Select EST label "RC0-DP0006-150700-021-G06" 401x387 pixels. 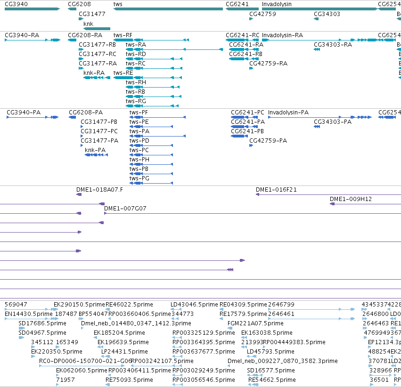pos(85,361)
